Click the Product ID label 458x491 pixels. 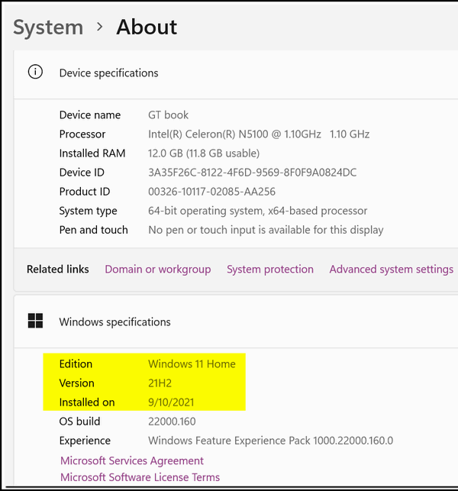(x=85, y=192)
